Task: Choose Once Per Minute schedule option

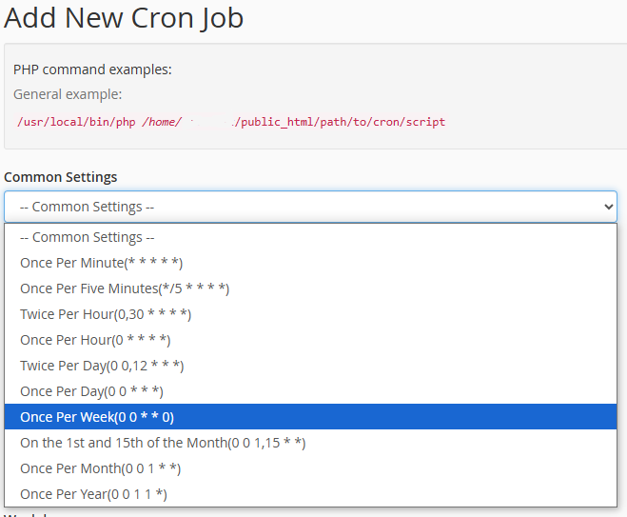Action: [x=101, y=263]
